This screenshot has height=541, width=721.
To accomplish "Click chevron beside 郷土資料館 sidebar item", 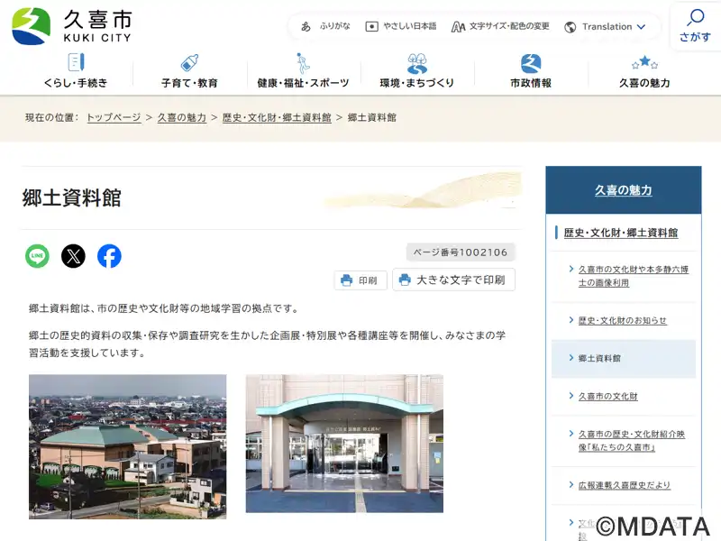I will click(x=571, y=357).
